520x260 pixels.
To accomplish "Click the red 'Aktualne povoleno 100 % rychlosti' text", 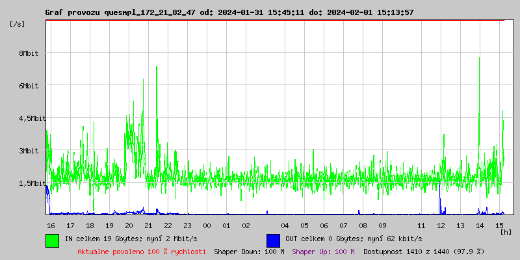I will pos(142,251).
